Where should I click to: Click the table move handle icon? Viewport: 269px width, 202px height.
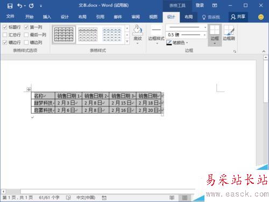[x=29, y=89]
